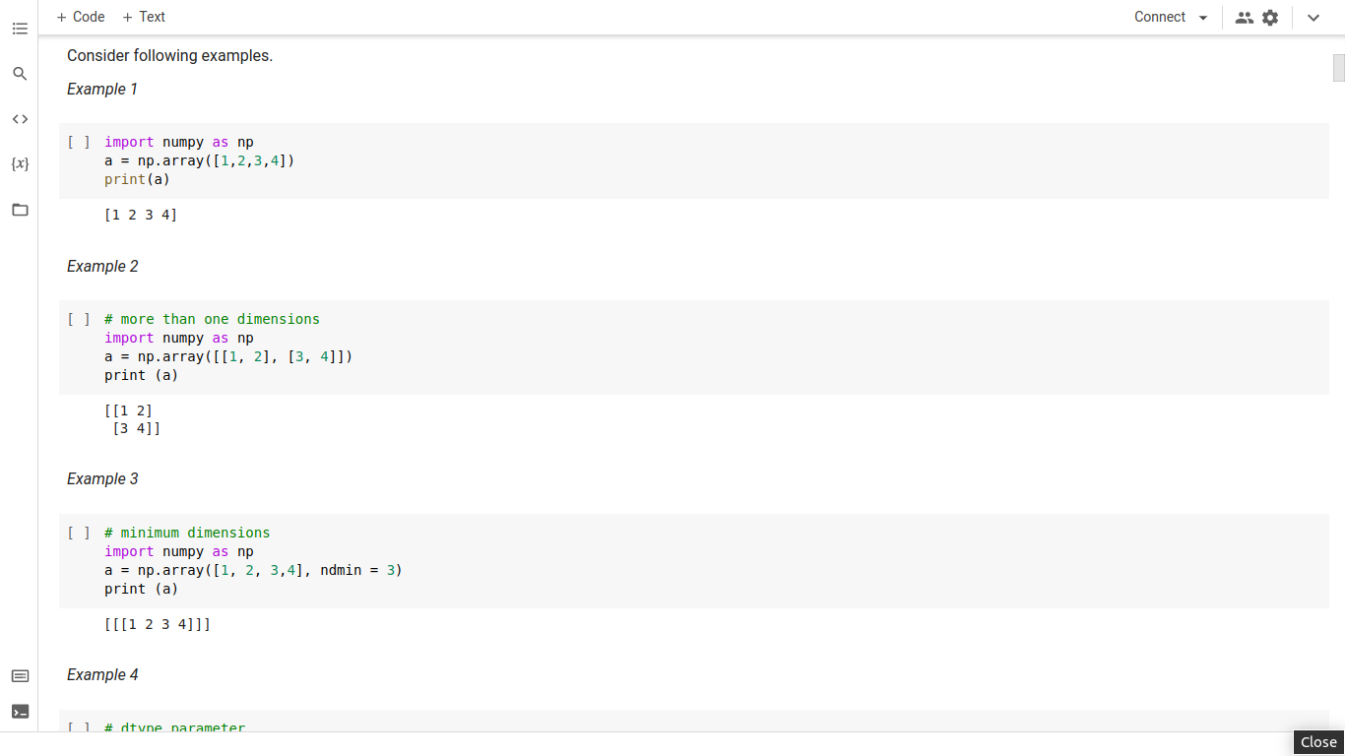Dismiss the Close notification button

coord(1317,741)
